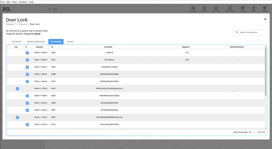Click the Back arrow next to BACK
The width and height of the screenshot is (272, 149).
pos(49,9)
